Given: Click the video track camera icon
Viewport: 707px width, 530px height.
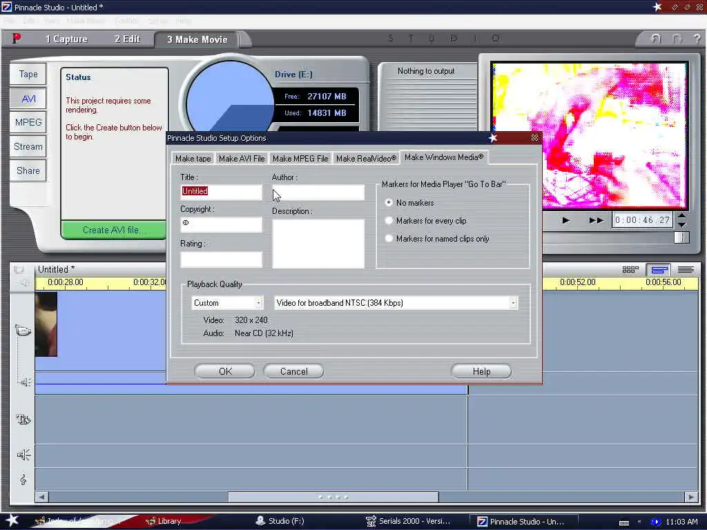Looking at the screenshot, I should pyautogui.click(x=23, y=331).
